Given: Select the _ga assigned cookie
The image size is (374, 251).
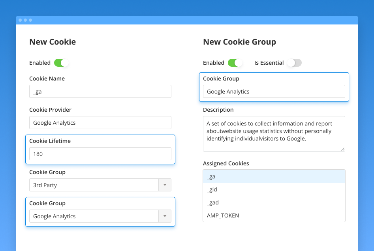Looking at the screenshot, I should click(274, 176).
